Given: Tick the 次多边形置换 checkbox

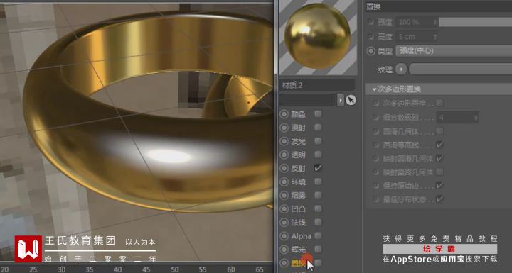Looking at the screenshot, I should (x=440, y=103).
